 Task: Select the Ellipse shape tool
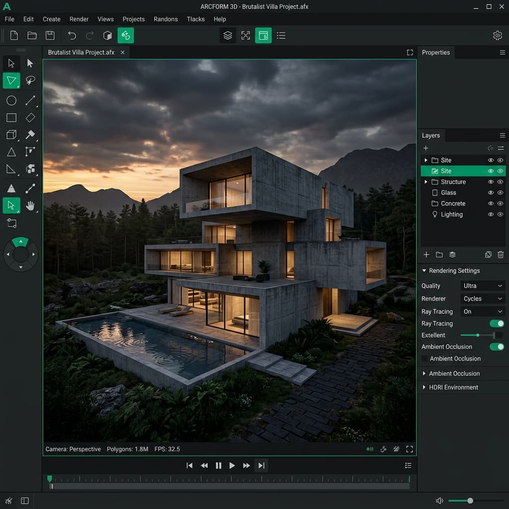coord(11,100)
